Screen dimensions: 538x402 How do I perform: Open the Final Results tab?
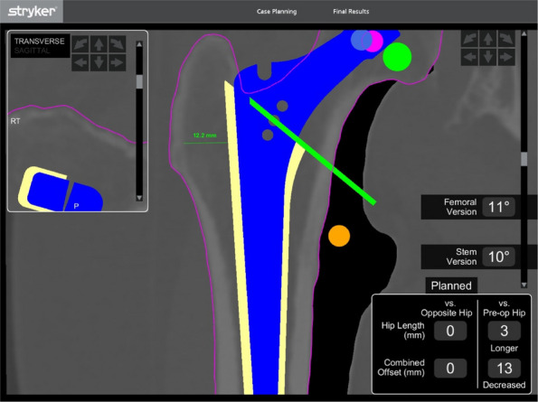[351, 12]
